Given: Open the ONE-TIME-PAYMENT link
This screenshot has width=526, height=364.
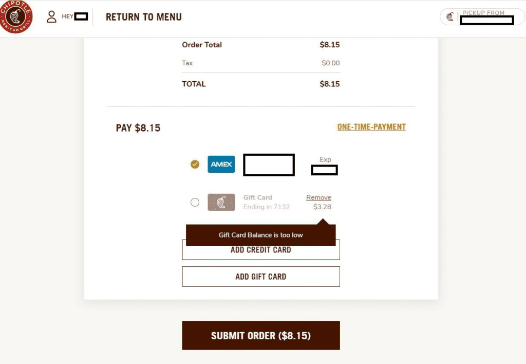Looking at the screenshot, I should pos(371,127).
